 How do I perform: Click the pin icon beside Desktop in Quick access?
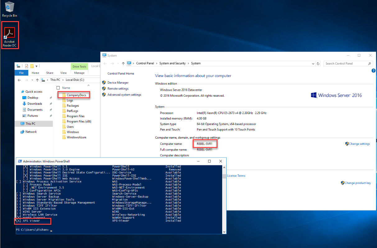51,98
